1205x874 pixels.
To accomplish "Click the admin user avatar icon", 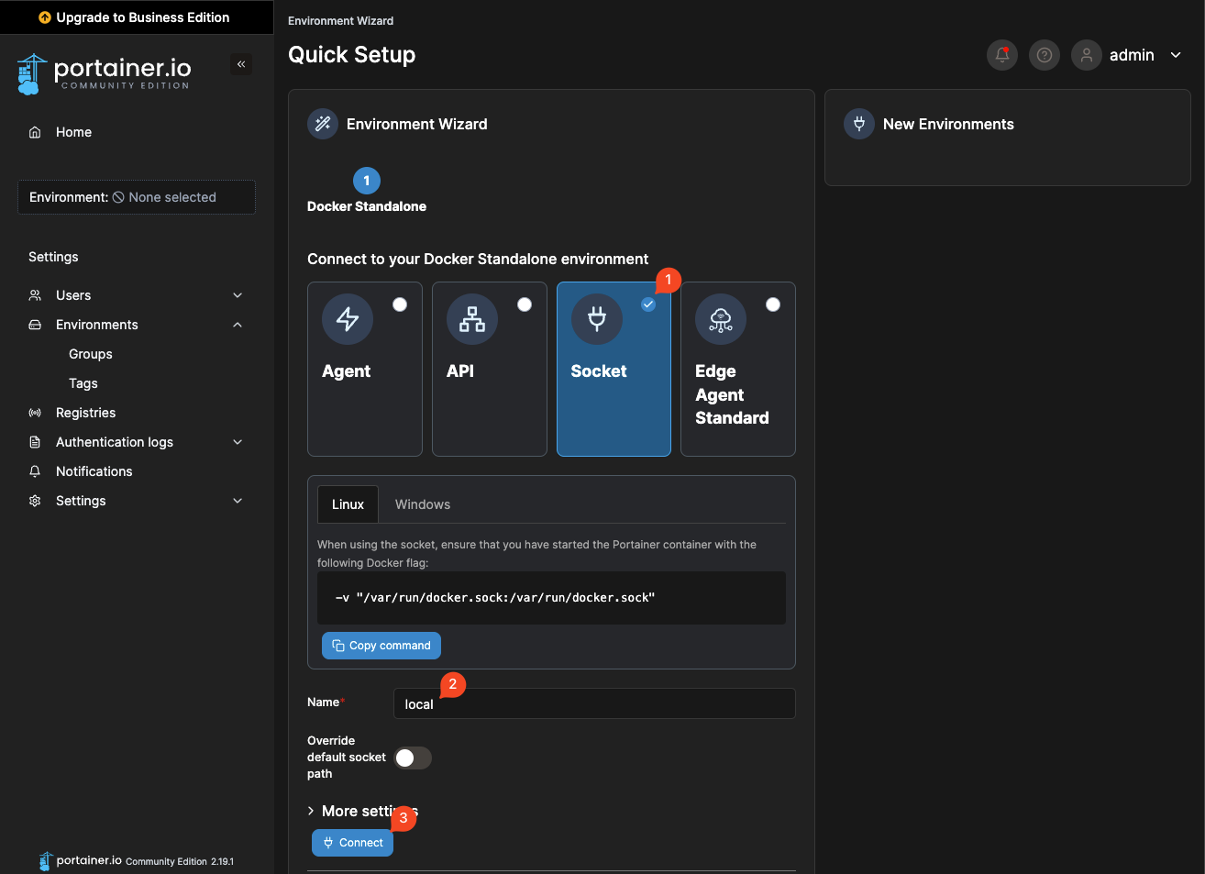I will 1087,55.
